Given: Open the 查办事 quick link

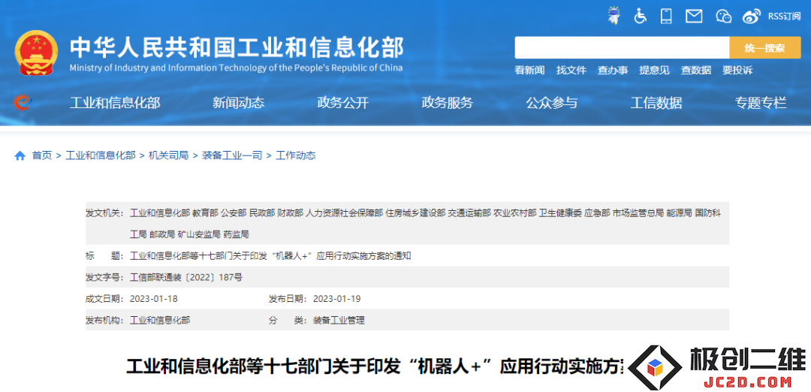Looking at the screenshot, I should click(x=613, y=71).
